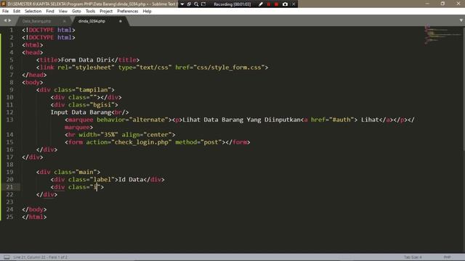Click line number 21 in the gutter
The image size is (465, 261).
click(9, 187)
